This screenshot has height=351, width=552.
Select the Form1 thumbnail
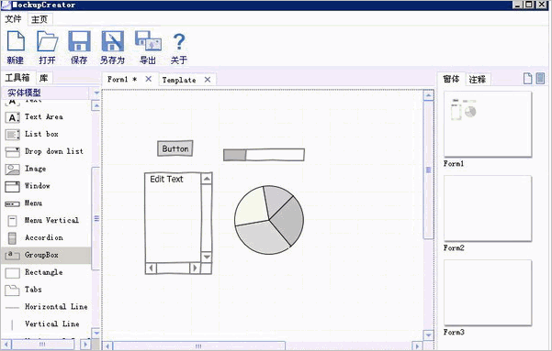click(x=488, y=124)
